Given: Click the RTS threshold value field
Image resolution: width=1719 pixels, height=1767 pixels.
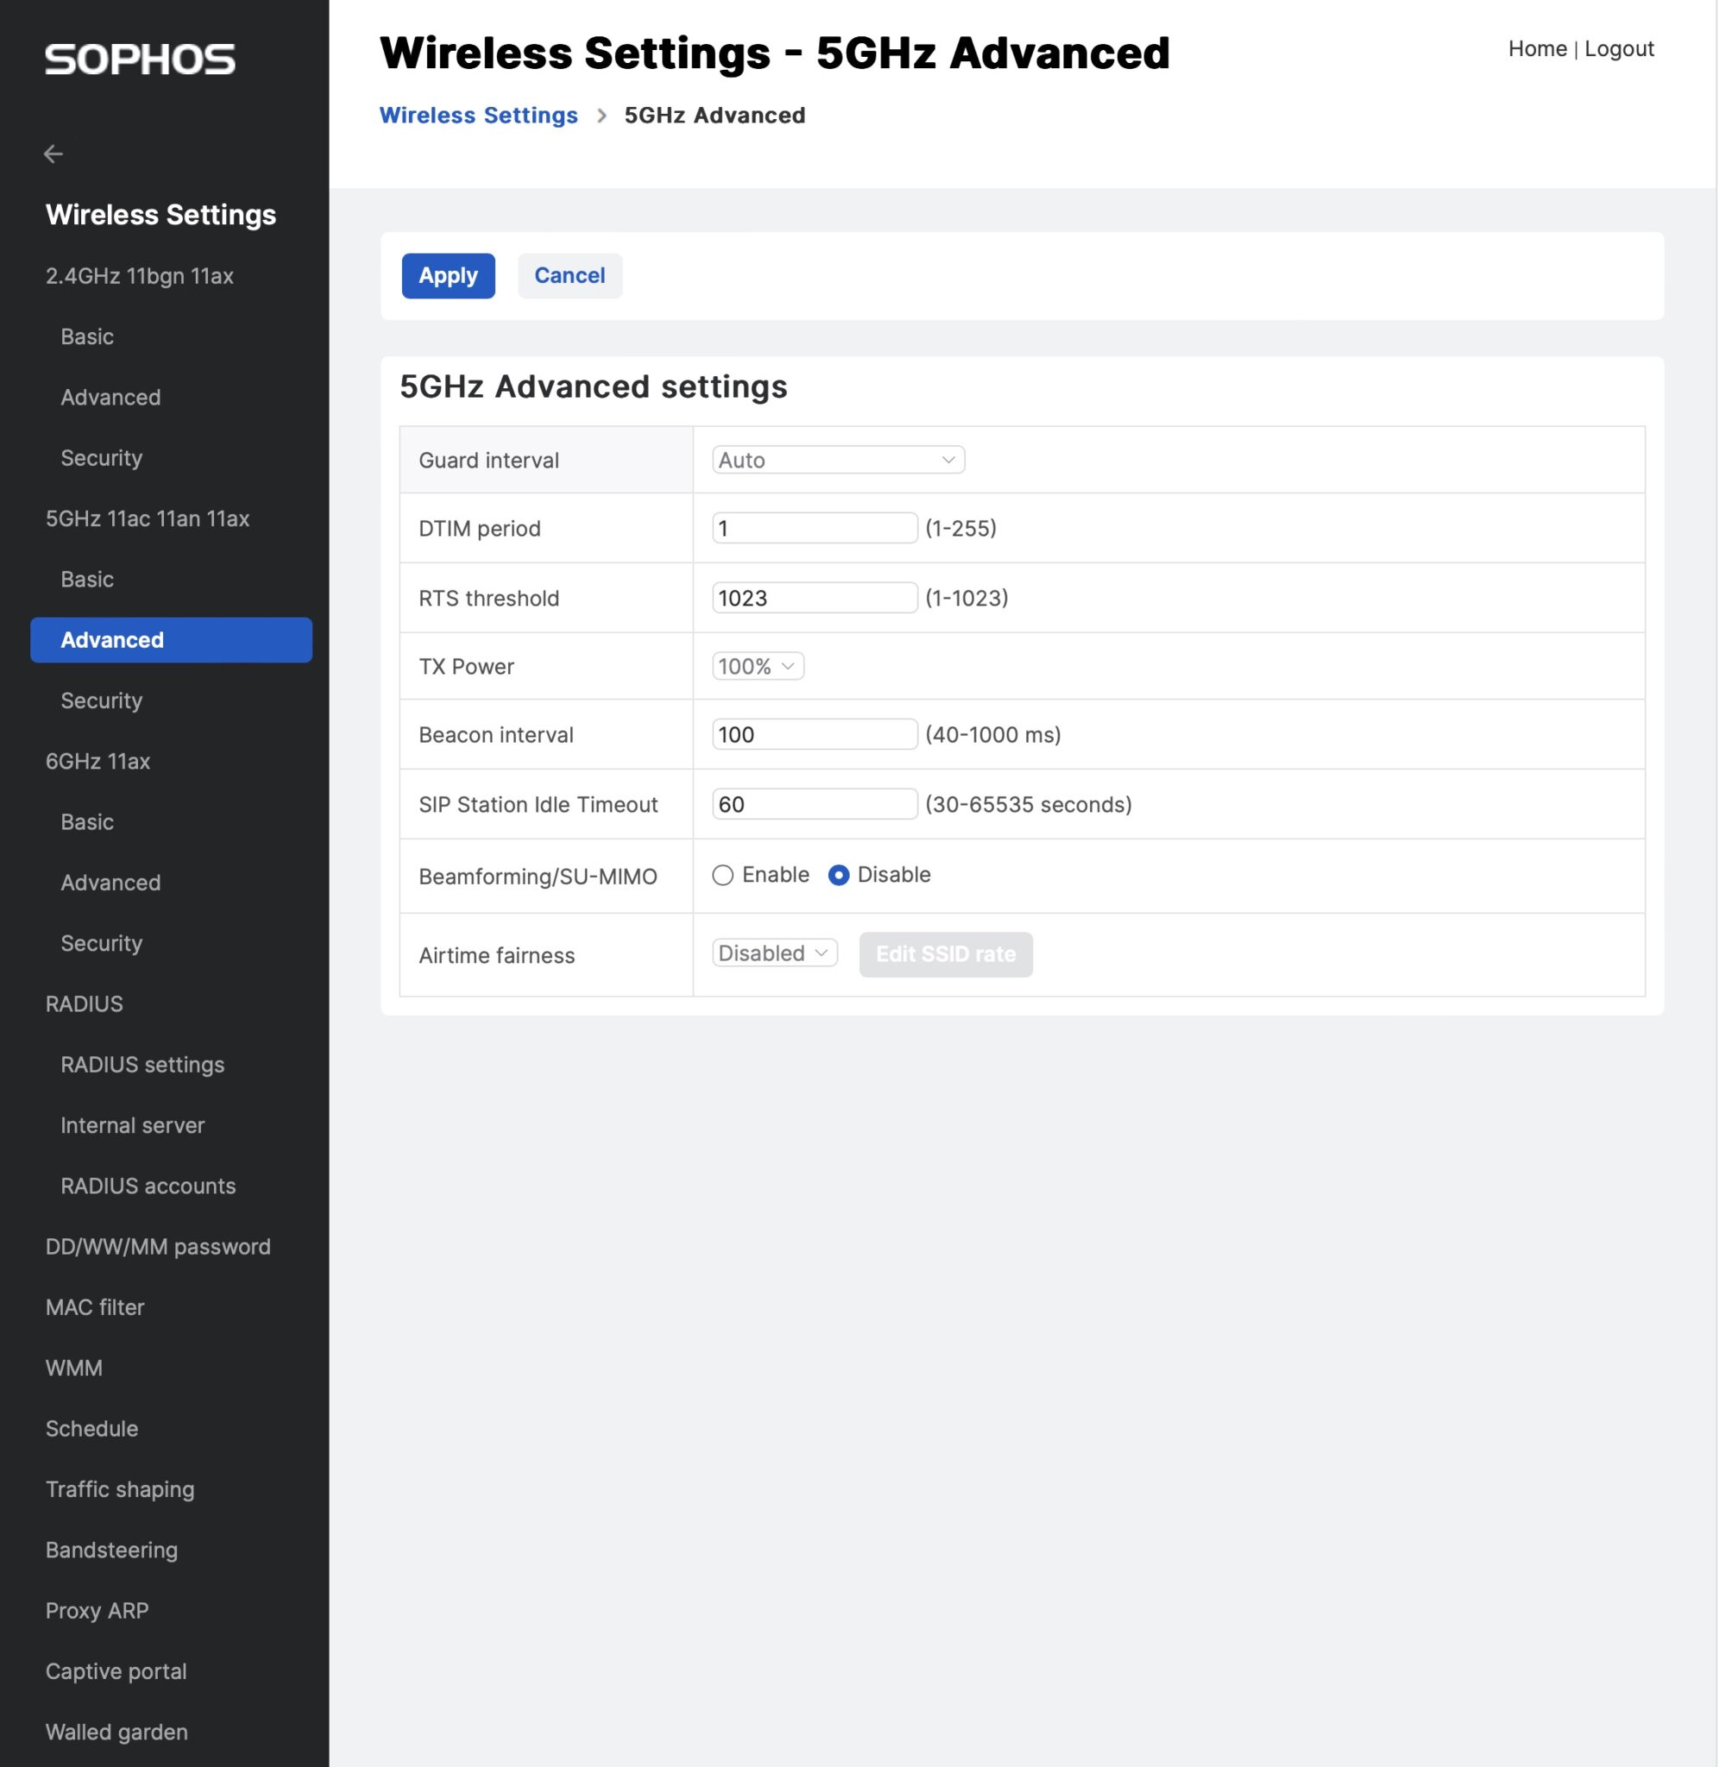Looking at the screenshot, I should (813, 597).
